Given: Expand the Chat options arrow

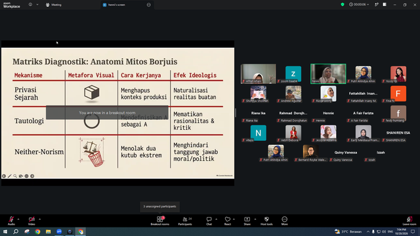Looking at the screenshot, I should (216, 219).
